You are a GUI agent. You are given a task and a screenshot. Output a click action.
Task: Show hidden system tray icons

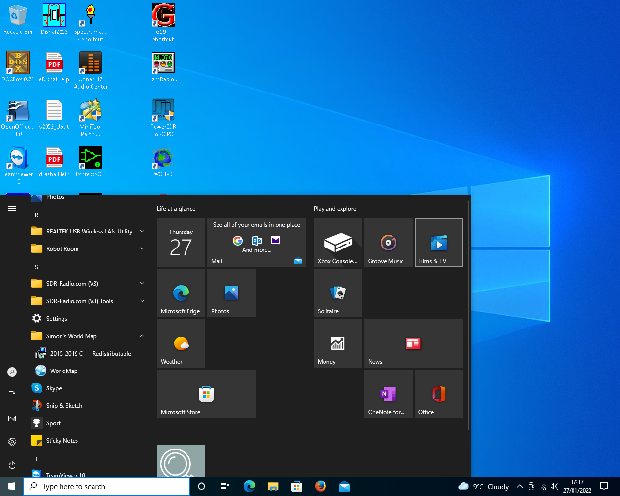pos(519,486)
